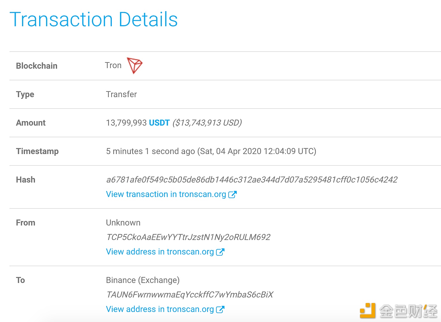Click the red Tron logo icon
Viewport: 441px width, 322px height.
(135, 66)
